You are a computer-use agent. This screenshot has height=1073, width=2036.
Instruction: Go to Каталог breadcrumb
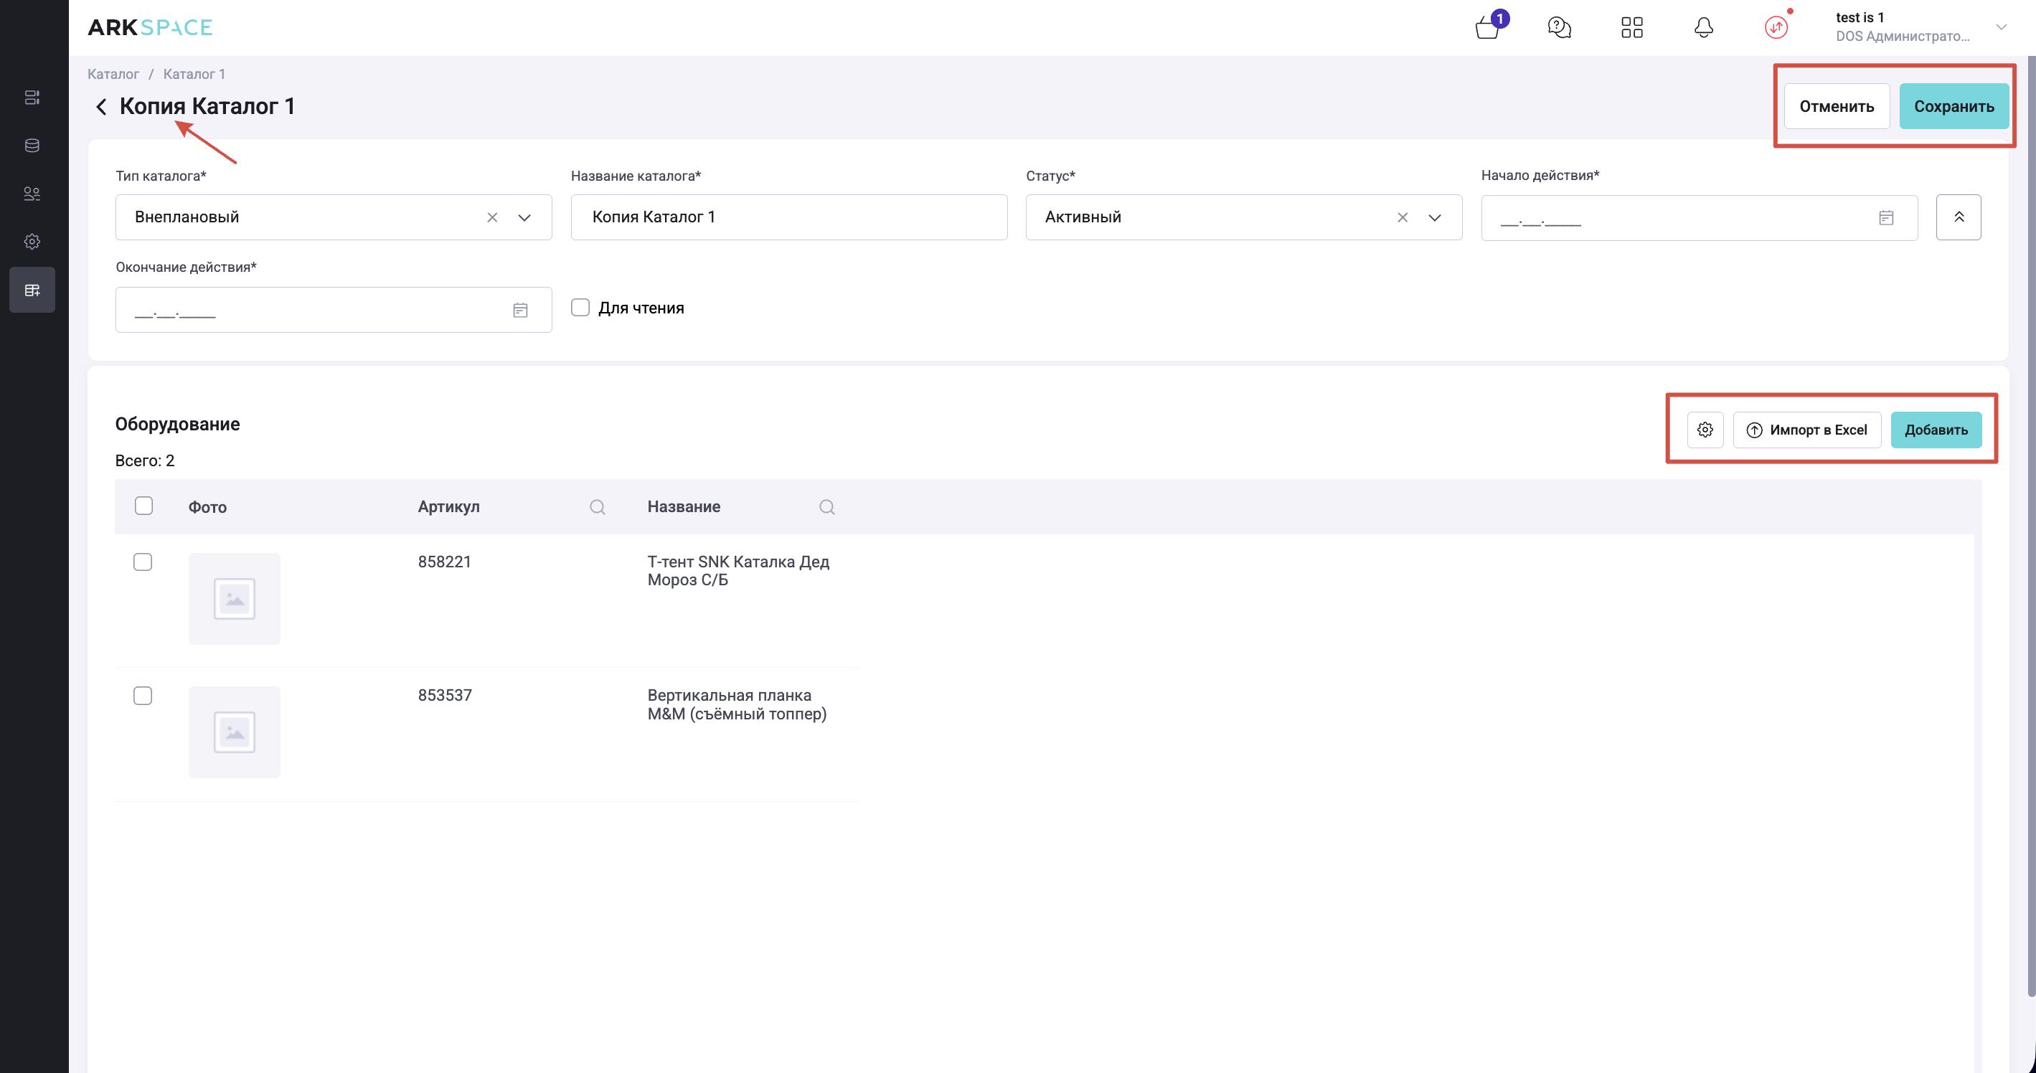113,75
